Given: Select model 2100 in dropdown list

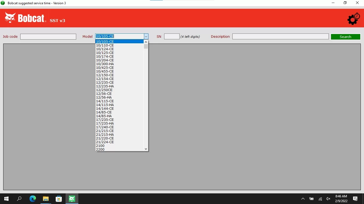Looking at the screenshot, I should coord(100,146).
